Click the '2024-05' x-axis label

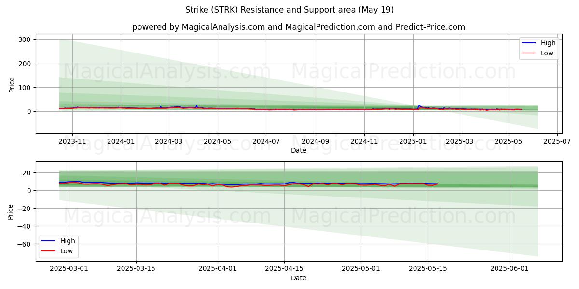pos(217,142)
